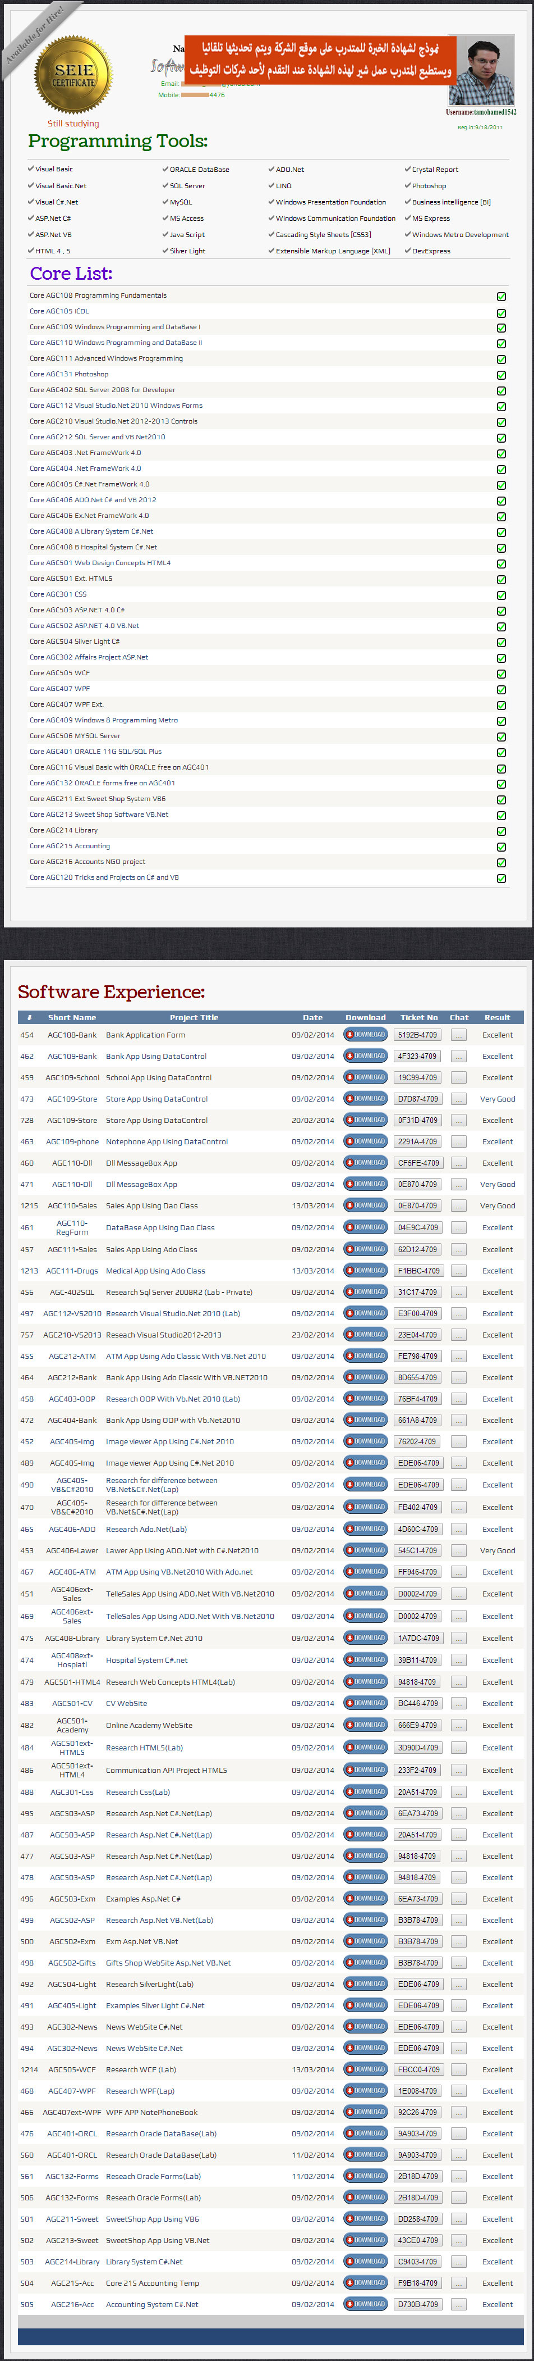The height and width of the screenshot is (2361, 534).
Task: Download the Hospital System C#.net project
Action: (x=365, y=1660)
